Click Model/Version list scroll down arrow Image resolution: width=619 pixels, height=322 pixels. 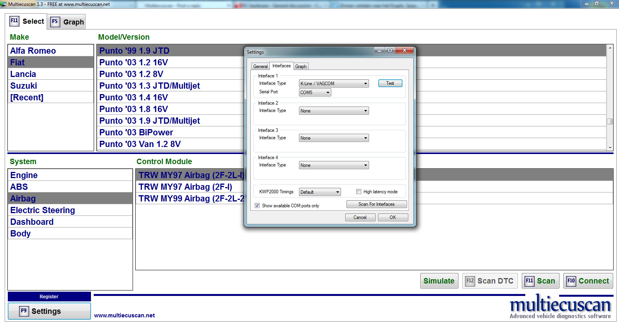pos(610,148)
